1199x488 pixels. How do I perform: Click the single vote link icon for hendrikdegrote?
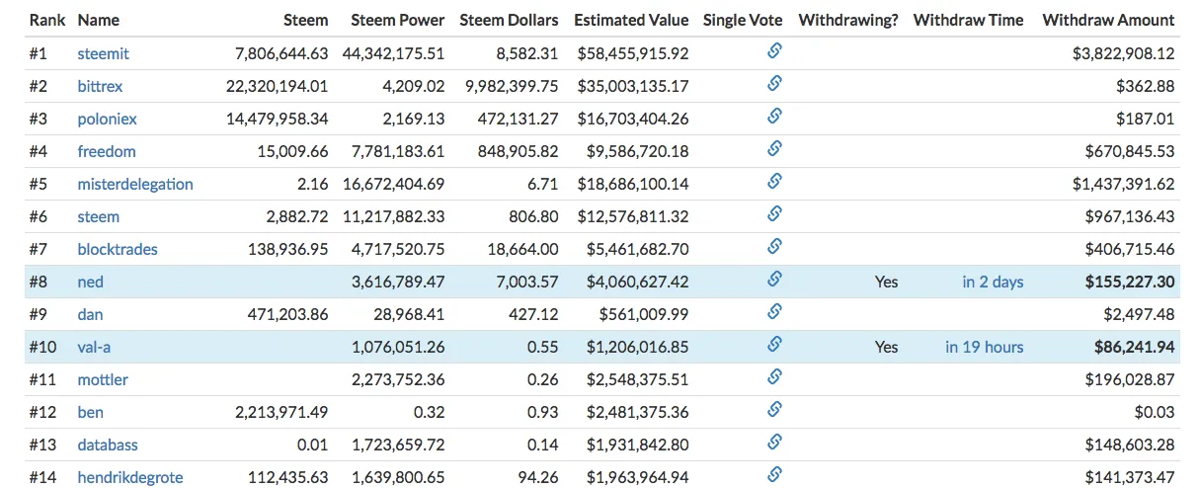[774, 475]
